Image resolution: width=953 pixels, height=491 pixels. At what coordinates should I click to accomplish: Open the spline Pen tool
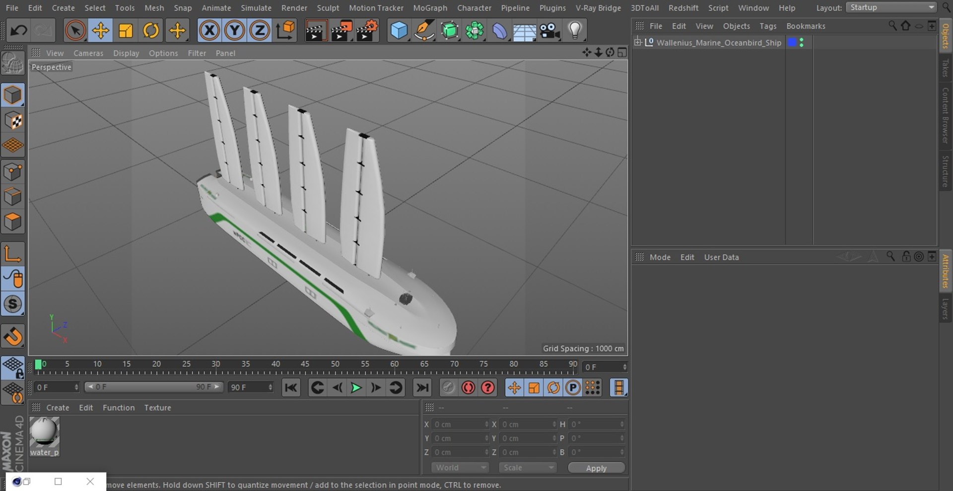click(x=424, y=31)
